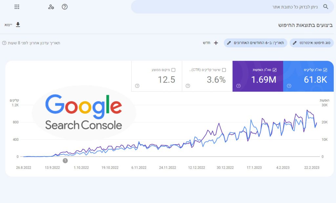Click pencil icon on date filter chip
This screenshot has height=203, width=336.
click(229, 43)
